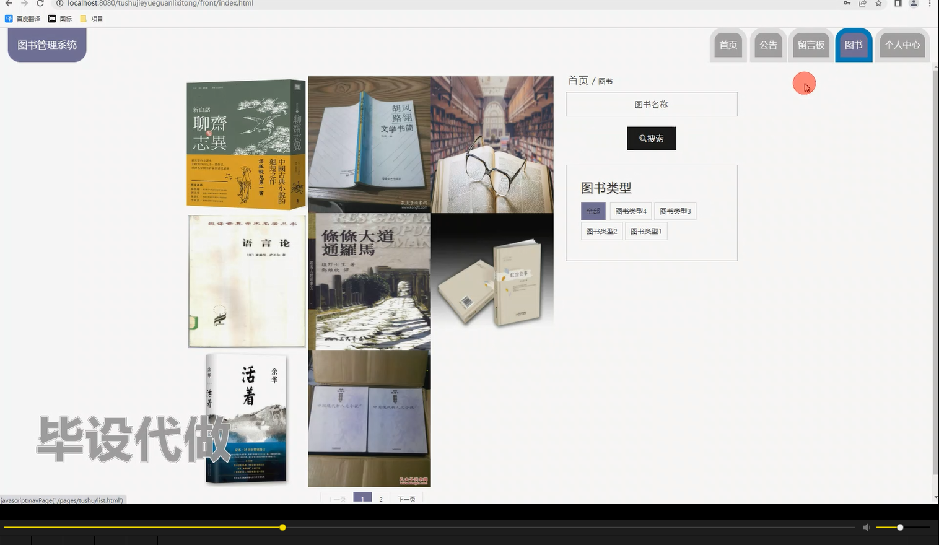
Task: Click the page vertical scrollbar
Action: click(x=935, y=272)
